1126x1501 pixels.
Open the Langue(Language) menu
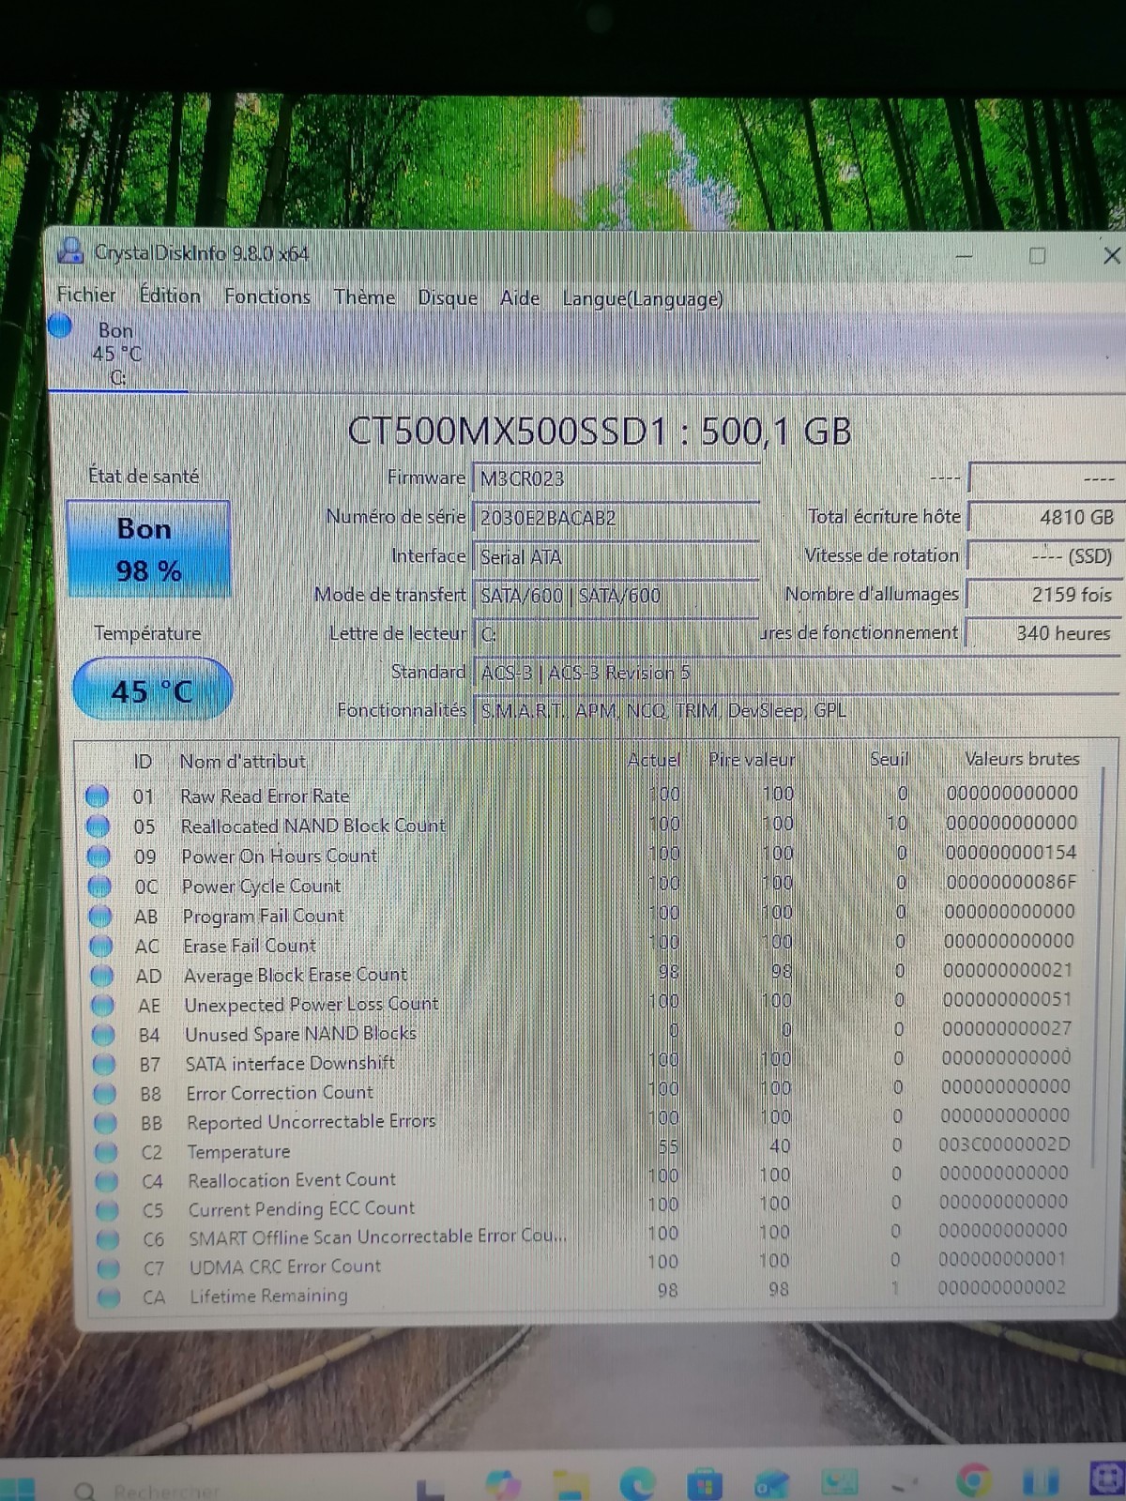pos(643,298)
